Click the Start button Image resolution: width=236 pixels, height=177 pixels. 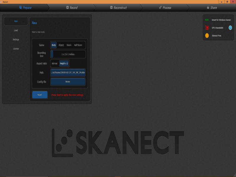[x=40, y=95]
